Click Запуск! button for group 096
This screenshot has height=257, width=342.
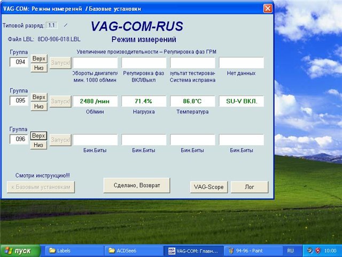60,140
